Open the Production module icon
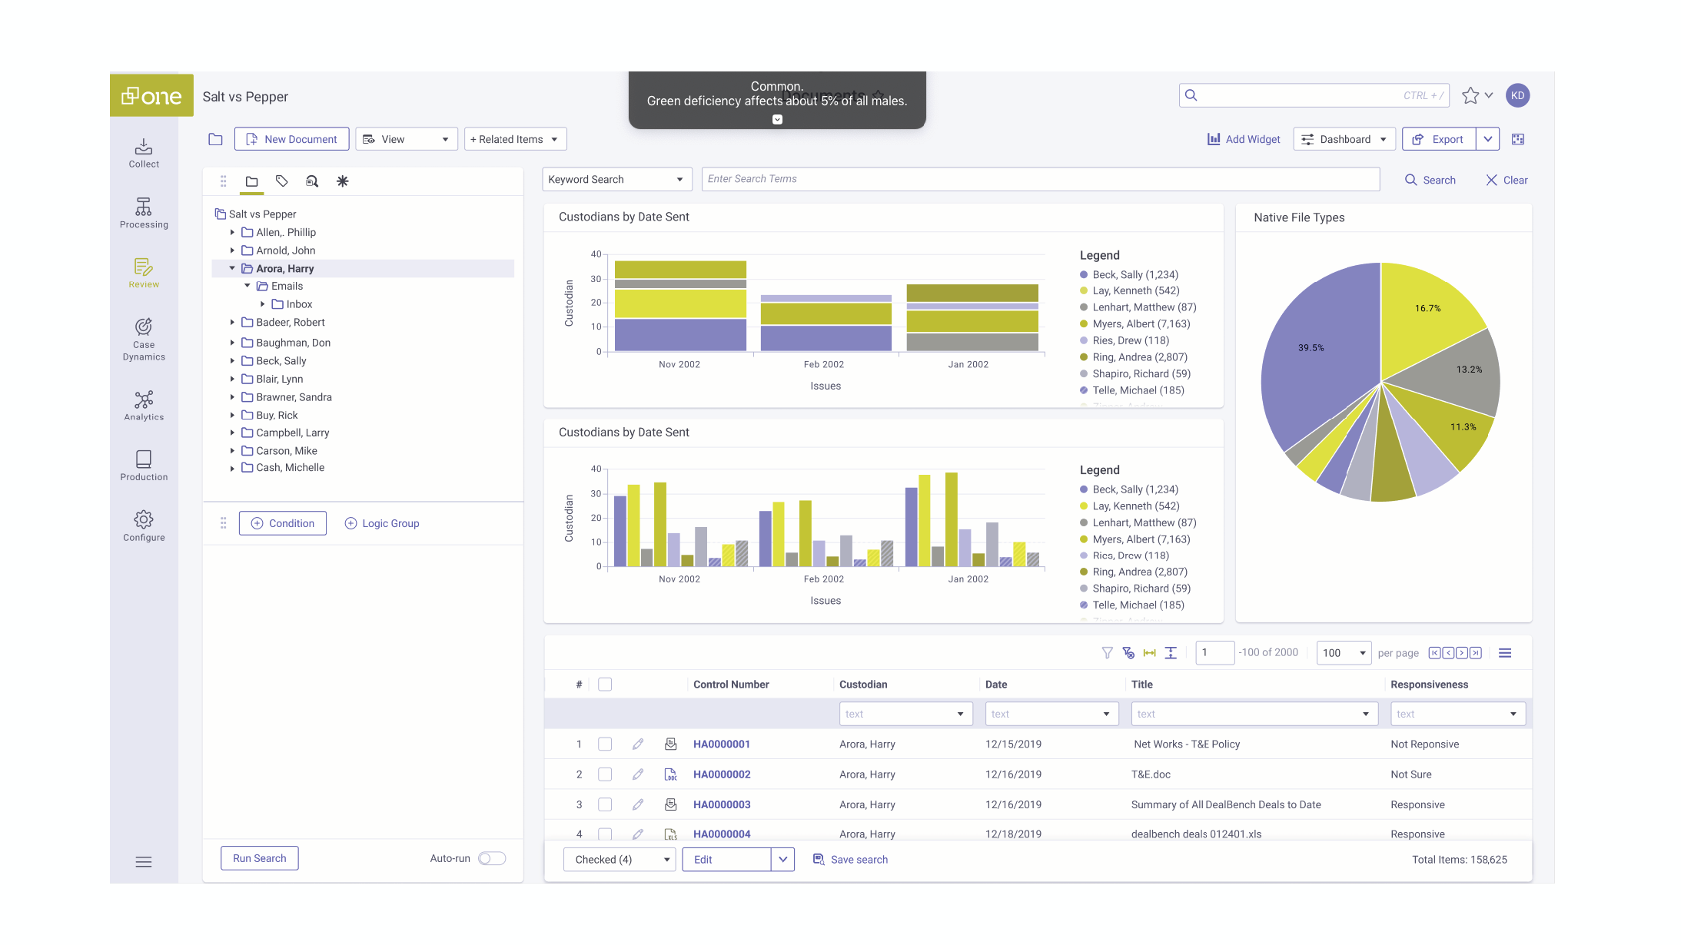This screenshot has width=1681, height=945. 144,465
